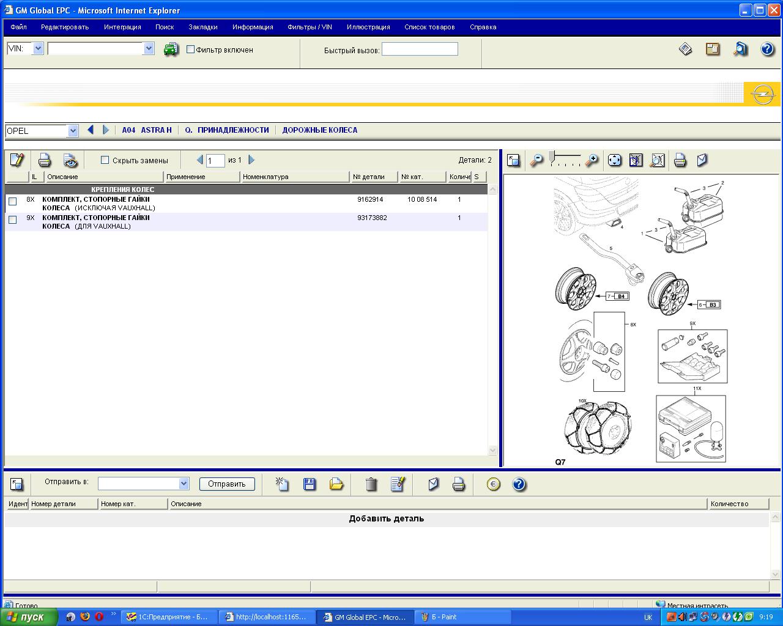Screen dimensions: 783x626
Task: Click the envelope icon in shopping list toolbar
Action: point(433,484)
